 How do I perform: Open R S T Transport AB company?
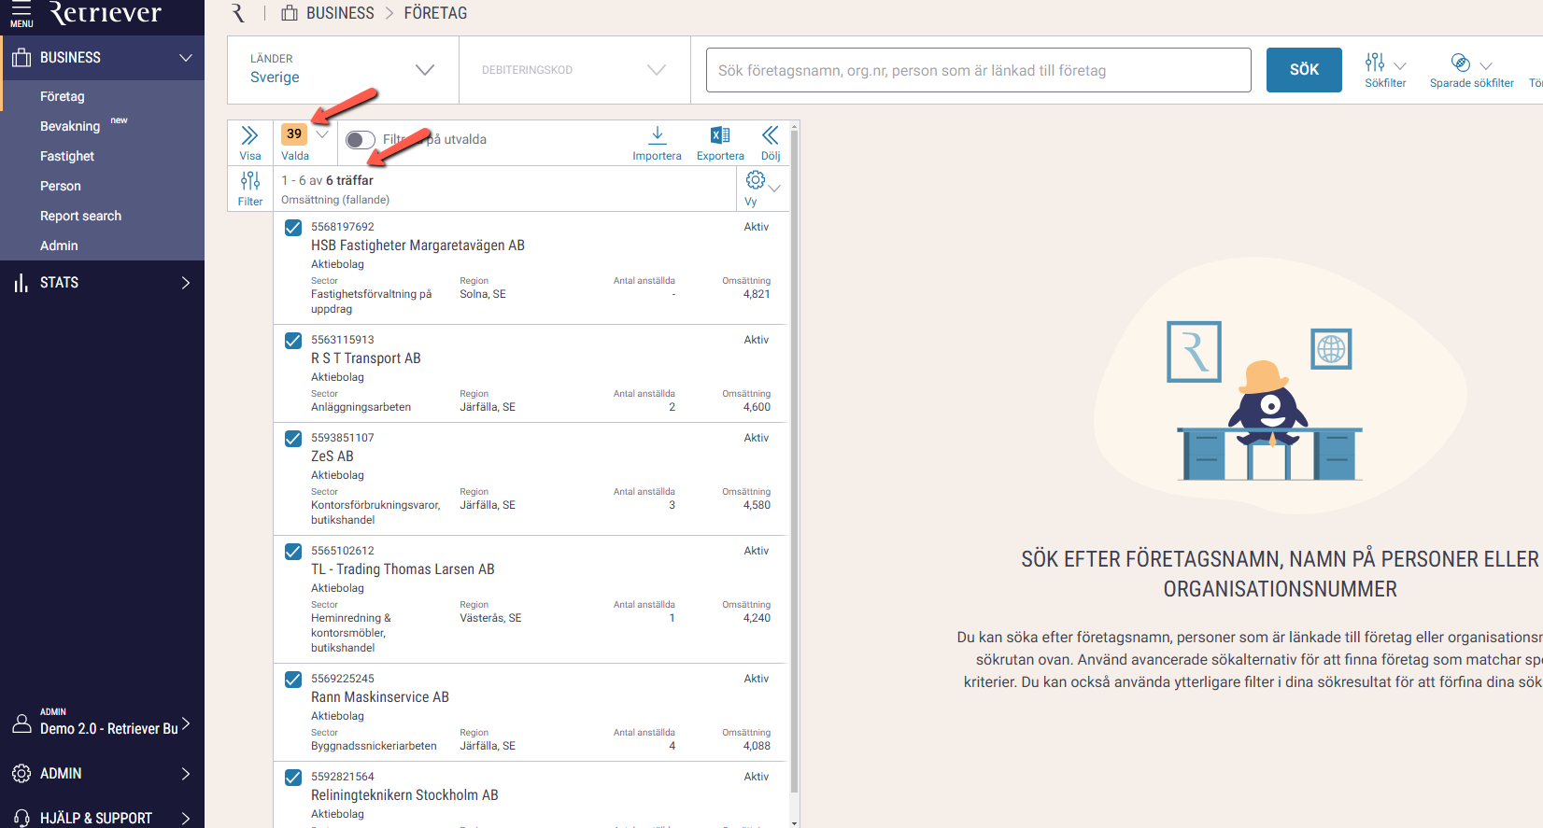tap(366, 358)
